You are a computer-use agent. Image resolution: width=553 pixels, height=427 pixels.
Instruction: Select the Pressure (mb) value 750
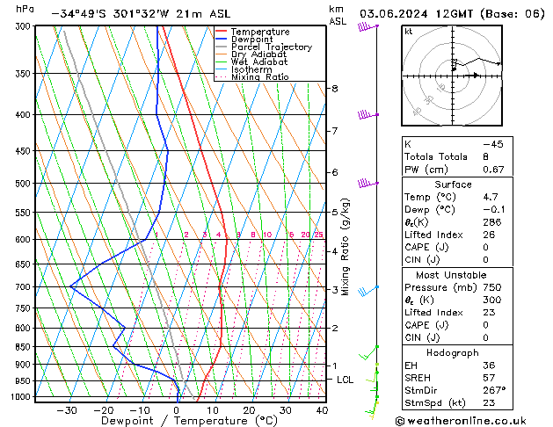[492, 287]
